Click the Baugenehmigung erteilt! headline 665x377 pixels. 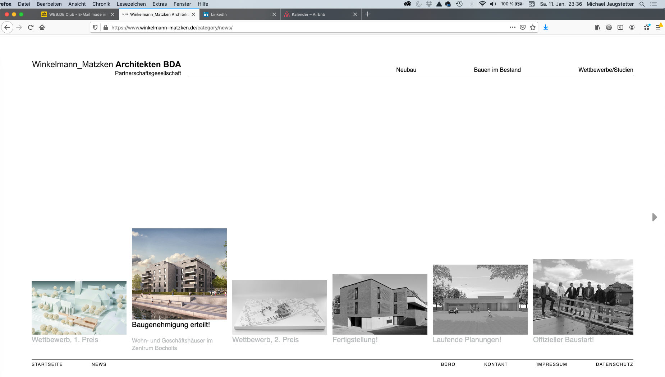point(171,325)
